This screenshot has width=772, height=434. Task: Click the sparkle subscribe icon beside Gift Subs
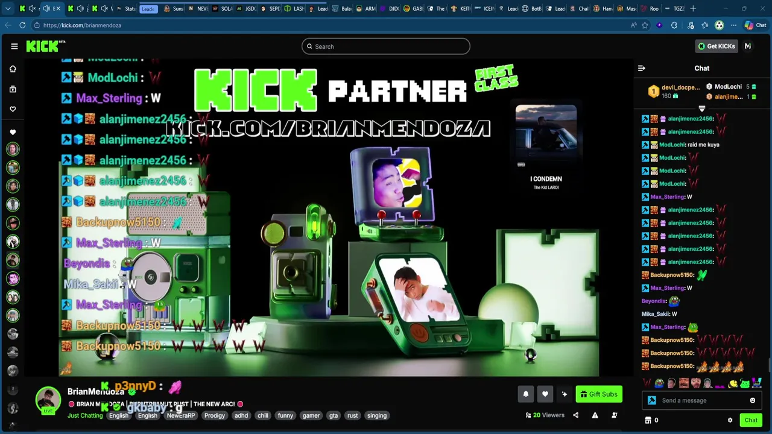(x=564, y=394)
